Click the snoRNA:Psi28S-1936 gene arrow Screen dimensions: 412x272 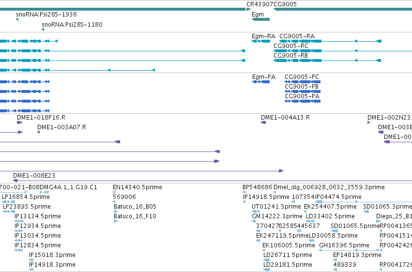tap(17, 19)
